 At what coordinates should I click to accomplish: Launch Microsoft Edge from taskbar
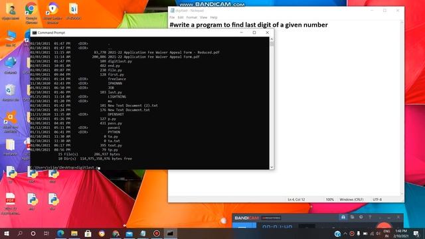60,233
